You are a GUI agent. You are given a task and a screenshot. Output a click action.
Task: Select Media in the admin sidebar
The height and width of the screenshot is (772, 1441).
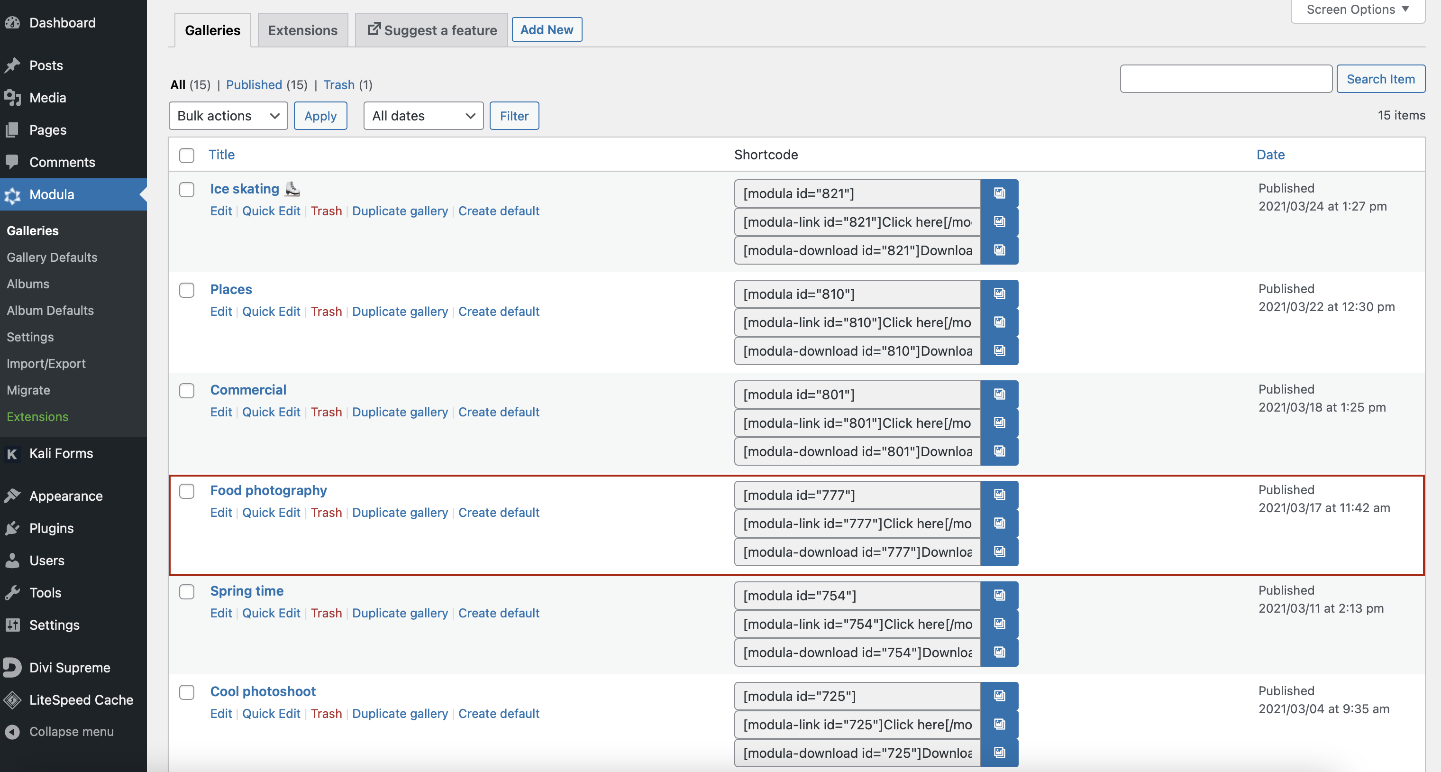[47, 97]
